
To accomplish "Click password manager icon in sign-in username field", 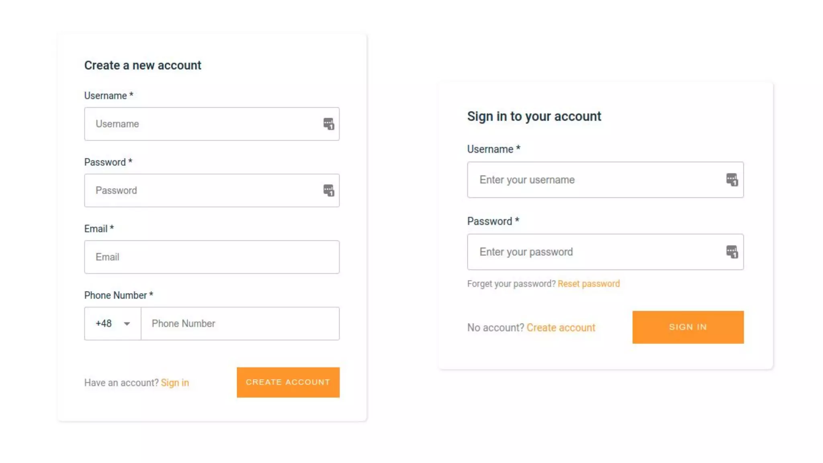I will click(731, 180).
